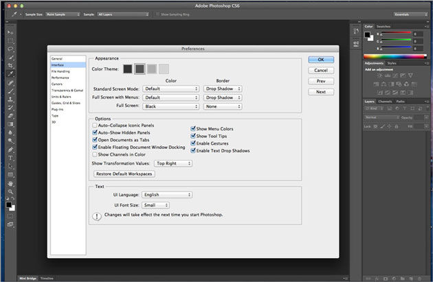
Task: Select the Brush tool
Action: point(10,91)
